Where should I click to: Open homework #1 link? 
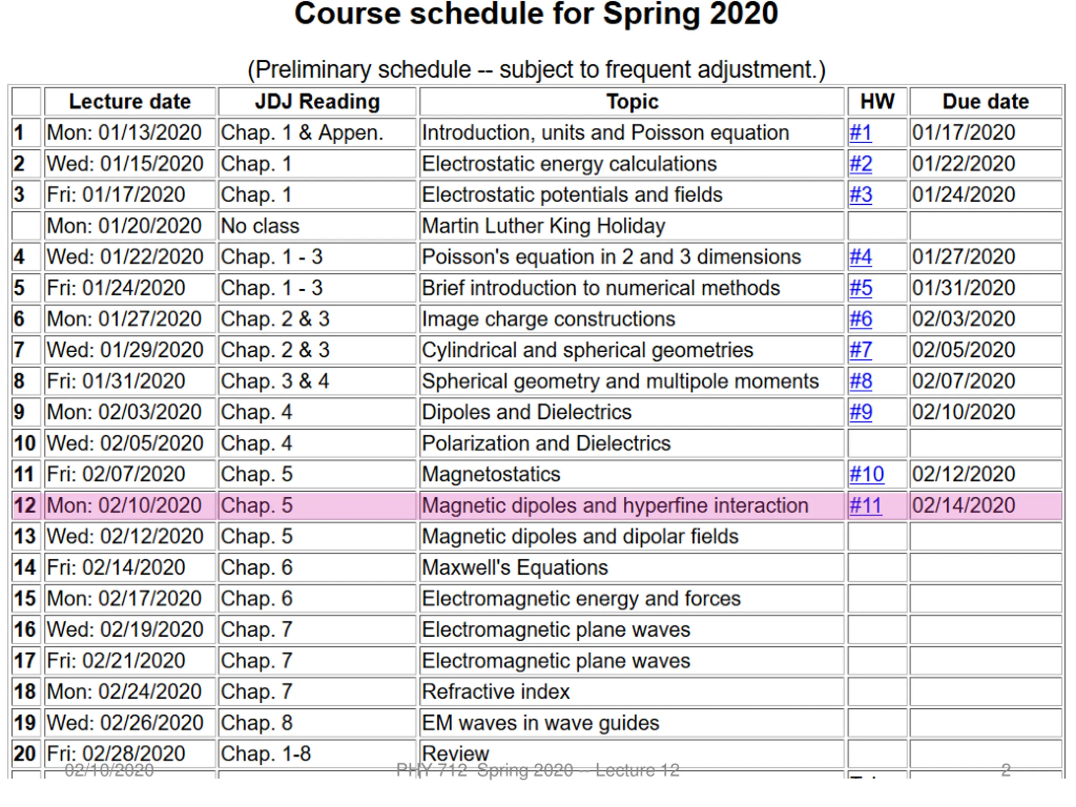(x=860, y=133)
